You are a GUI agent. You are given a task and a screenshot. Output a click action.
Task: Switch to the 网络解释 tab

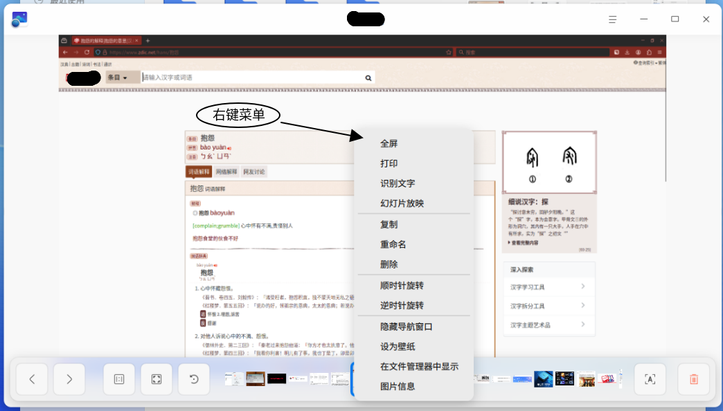(226, 172)
